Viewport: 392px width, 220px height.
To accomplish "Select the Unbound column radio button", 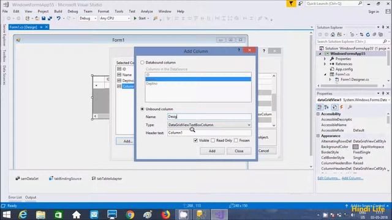I will click(142, 109).
